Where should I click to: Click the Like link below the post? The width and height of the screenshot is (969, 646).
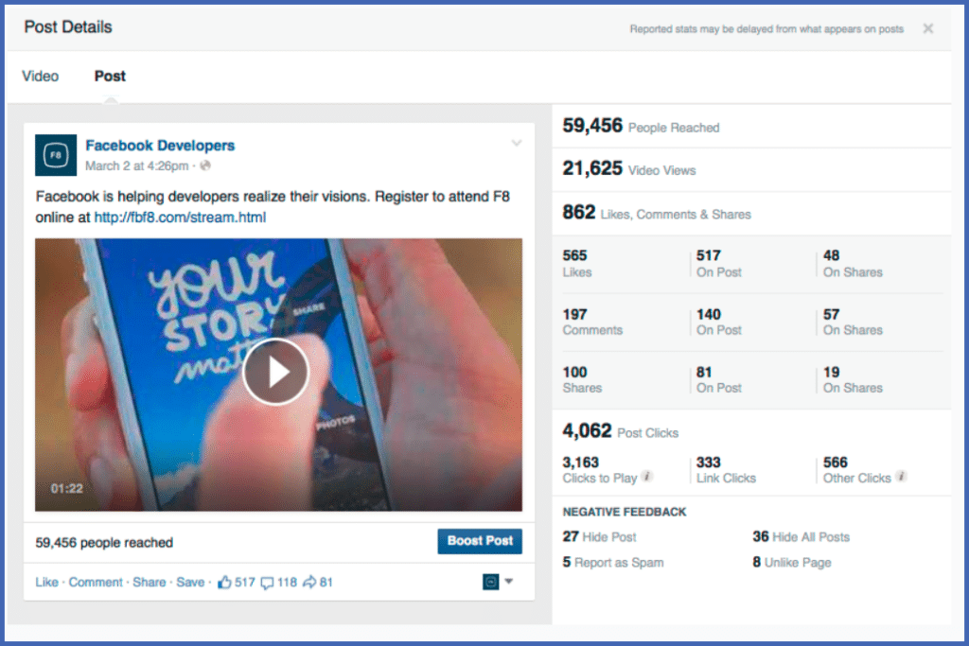pos(45,582)
